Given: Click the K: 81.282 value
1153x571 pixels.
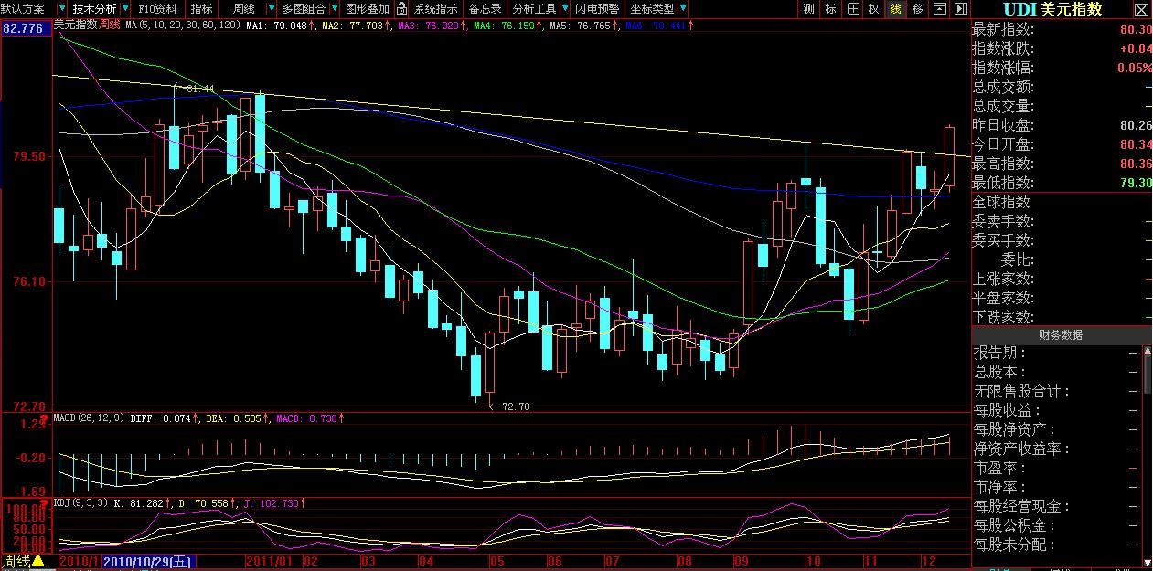Looking at the screenshot, I should (x=139, y=503).
